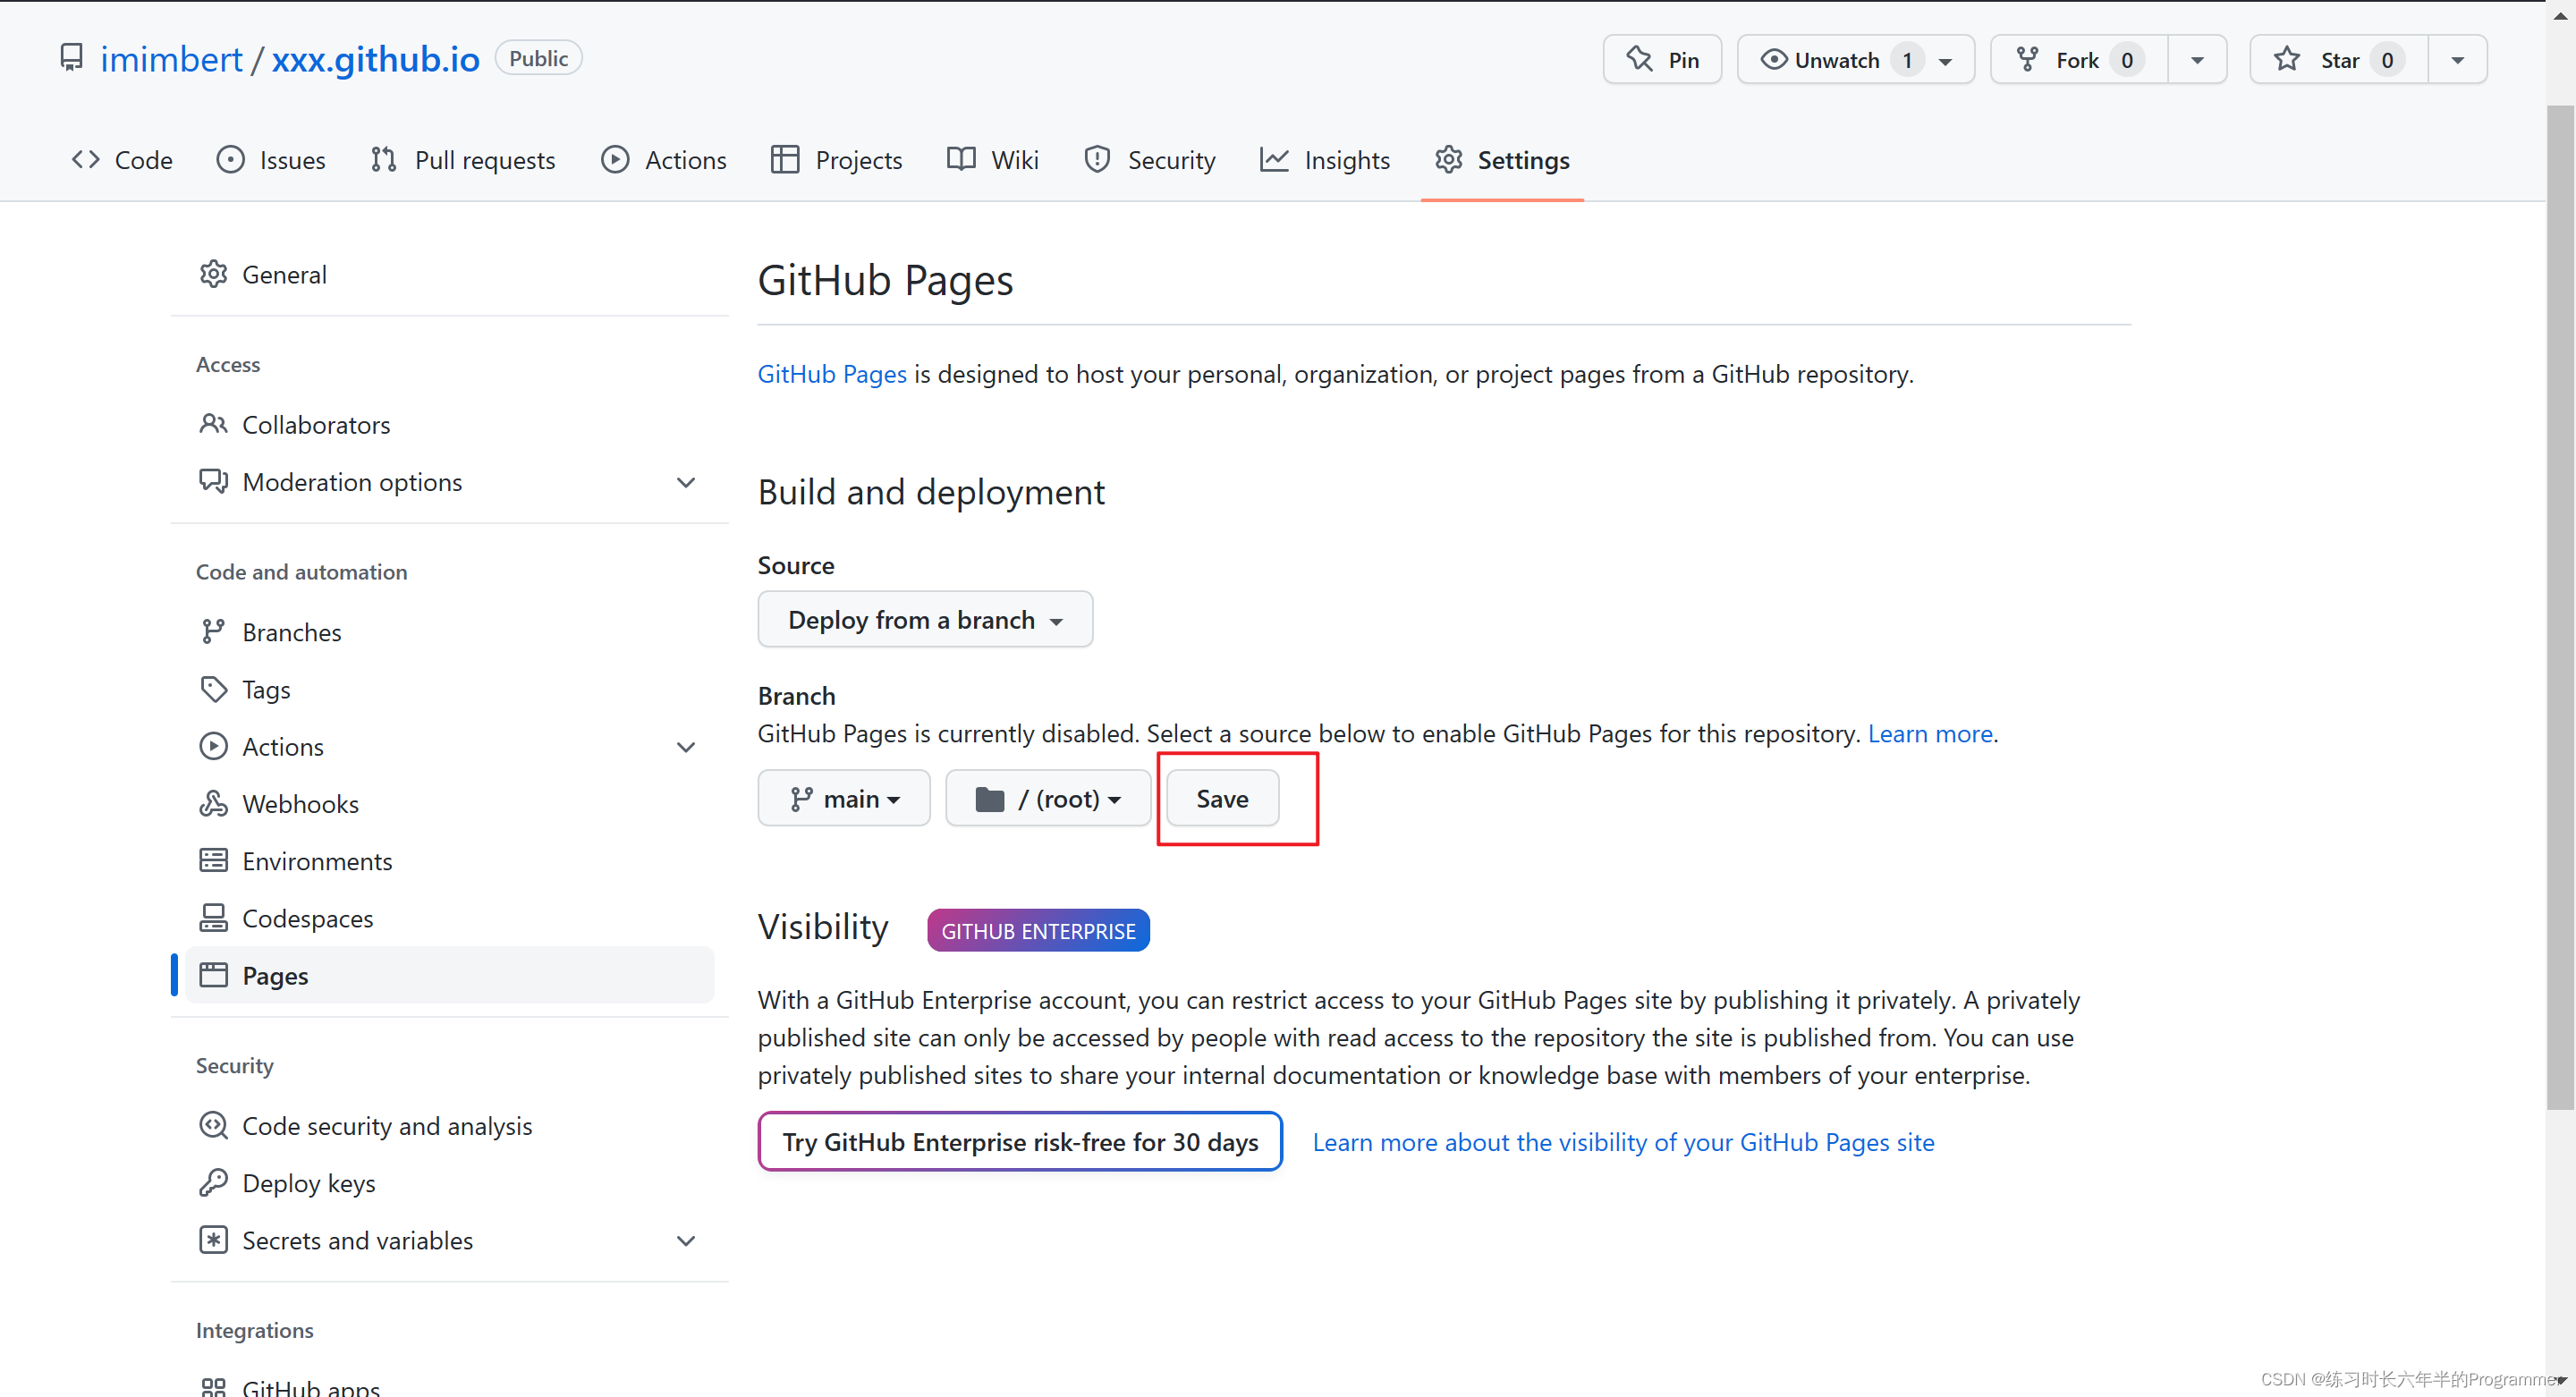Go to Environments settings
2576x1397 pixels.
[x=317, y=861]
